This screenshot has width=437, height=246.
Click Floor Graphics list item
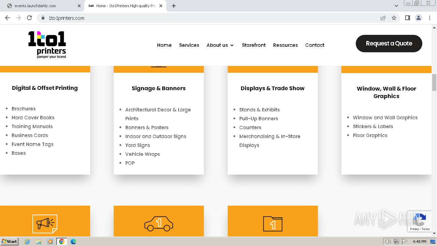click(370, 135)
